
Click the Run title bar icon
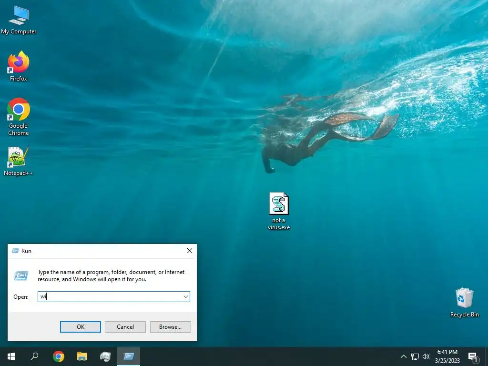tap(15, 251)
